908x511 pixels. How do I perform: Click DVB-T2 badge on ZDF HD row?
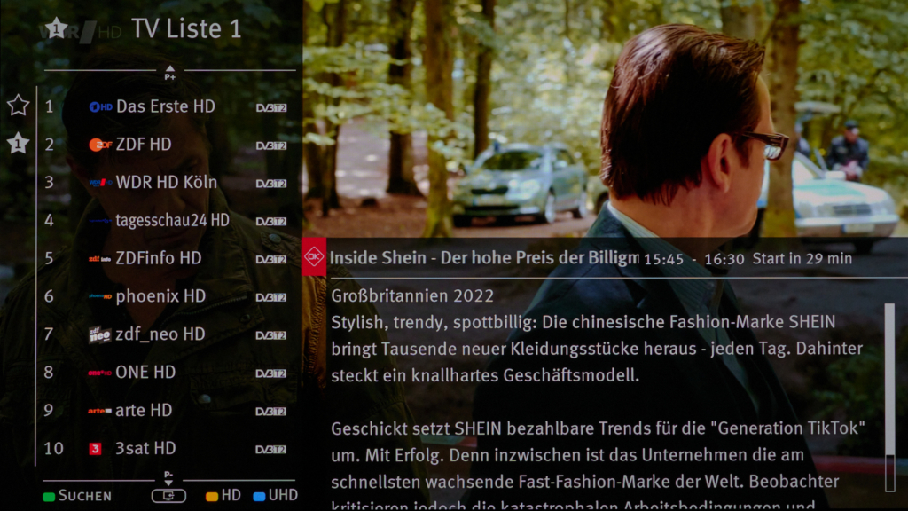[271, 145]
